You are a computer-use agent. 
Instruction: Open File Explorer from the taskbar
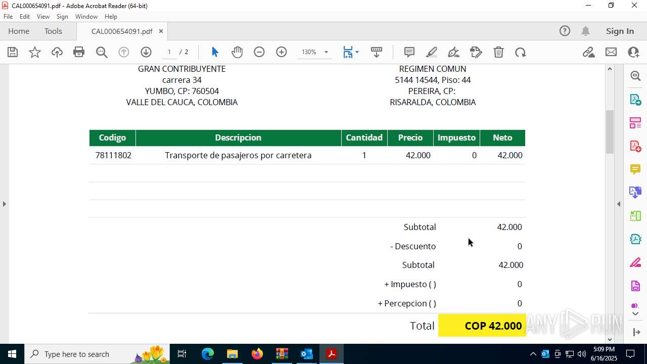coord(233,354)
